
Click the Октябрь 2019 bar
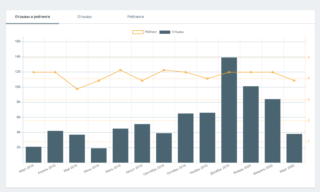(x=186, y=138)
